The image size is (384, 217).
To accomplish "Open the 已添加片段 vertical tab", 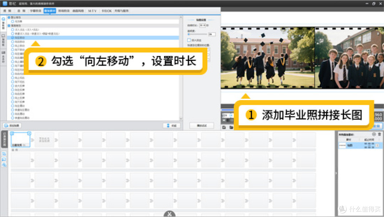I will [x=4, y=139].
